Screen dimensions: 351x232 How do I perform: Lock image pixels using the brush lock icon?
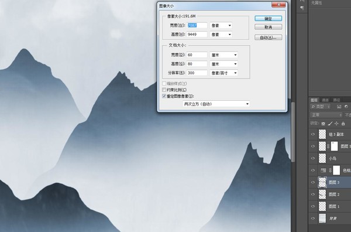pyautogui.click(x=330, y=124)
